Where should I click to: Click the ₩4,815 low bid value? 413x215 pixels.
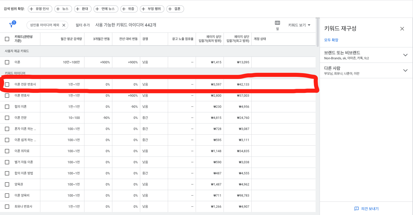tap(216, 118)
